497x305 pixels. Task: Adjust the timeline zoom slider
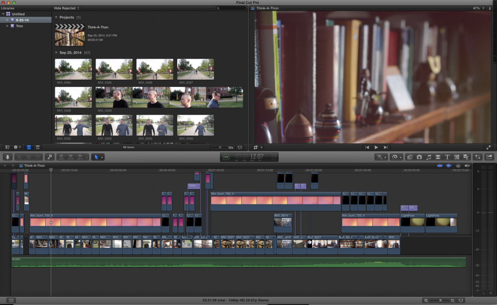point(440,300)
